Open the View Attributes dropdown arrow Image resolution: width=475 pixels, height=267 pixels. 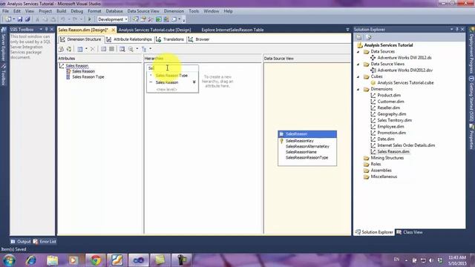[x=86, y=49]
